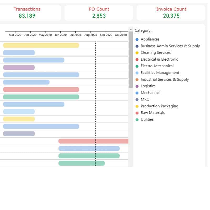Click the Production Packaging color swatch
The height and width of the screenshot is (210, 210).
click(137, 106)
